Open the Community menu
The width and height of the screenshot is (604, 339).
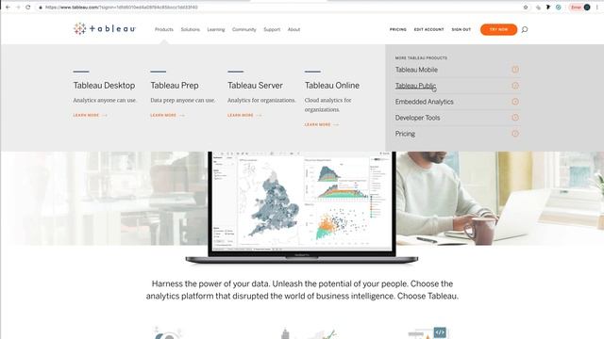click(x=243, y=29)
